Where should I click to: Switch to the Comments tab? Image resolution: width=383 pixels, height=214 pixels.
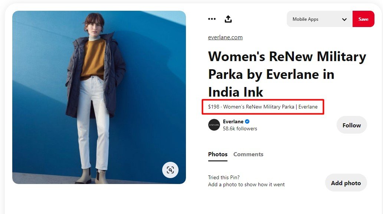[248, 154]
